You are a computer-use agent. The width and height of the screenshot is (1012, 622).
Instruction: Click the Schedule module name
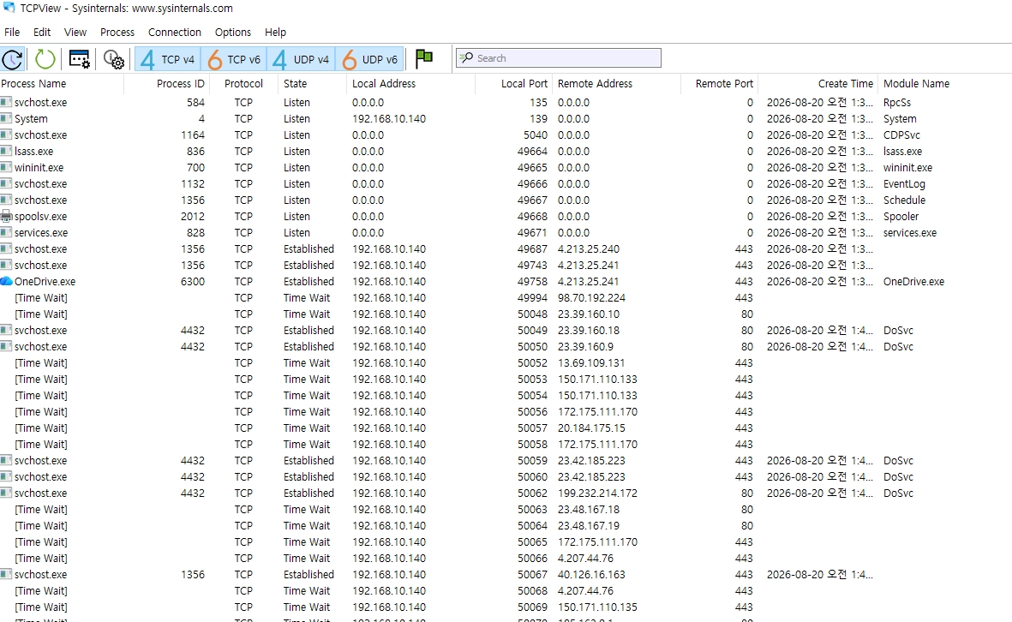(904, 200)
